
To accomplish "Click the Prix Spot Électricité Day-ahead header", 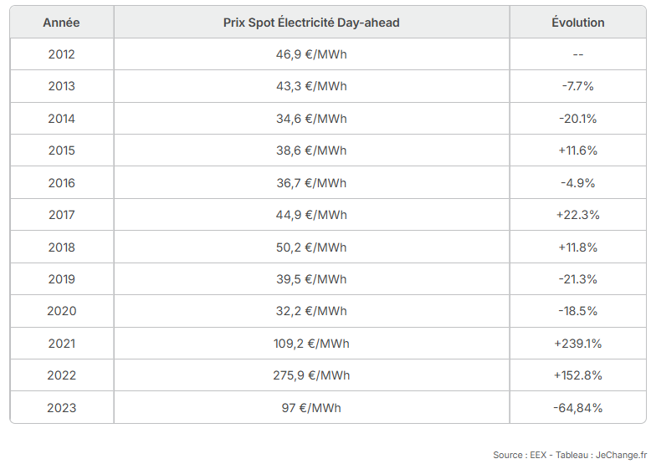I will pos(311,22).
